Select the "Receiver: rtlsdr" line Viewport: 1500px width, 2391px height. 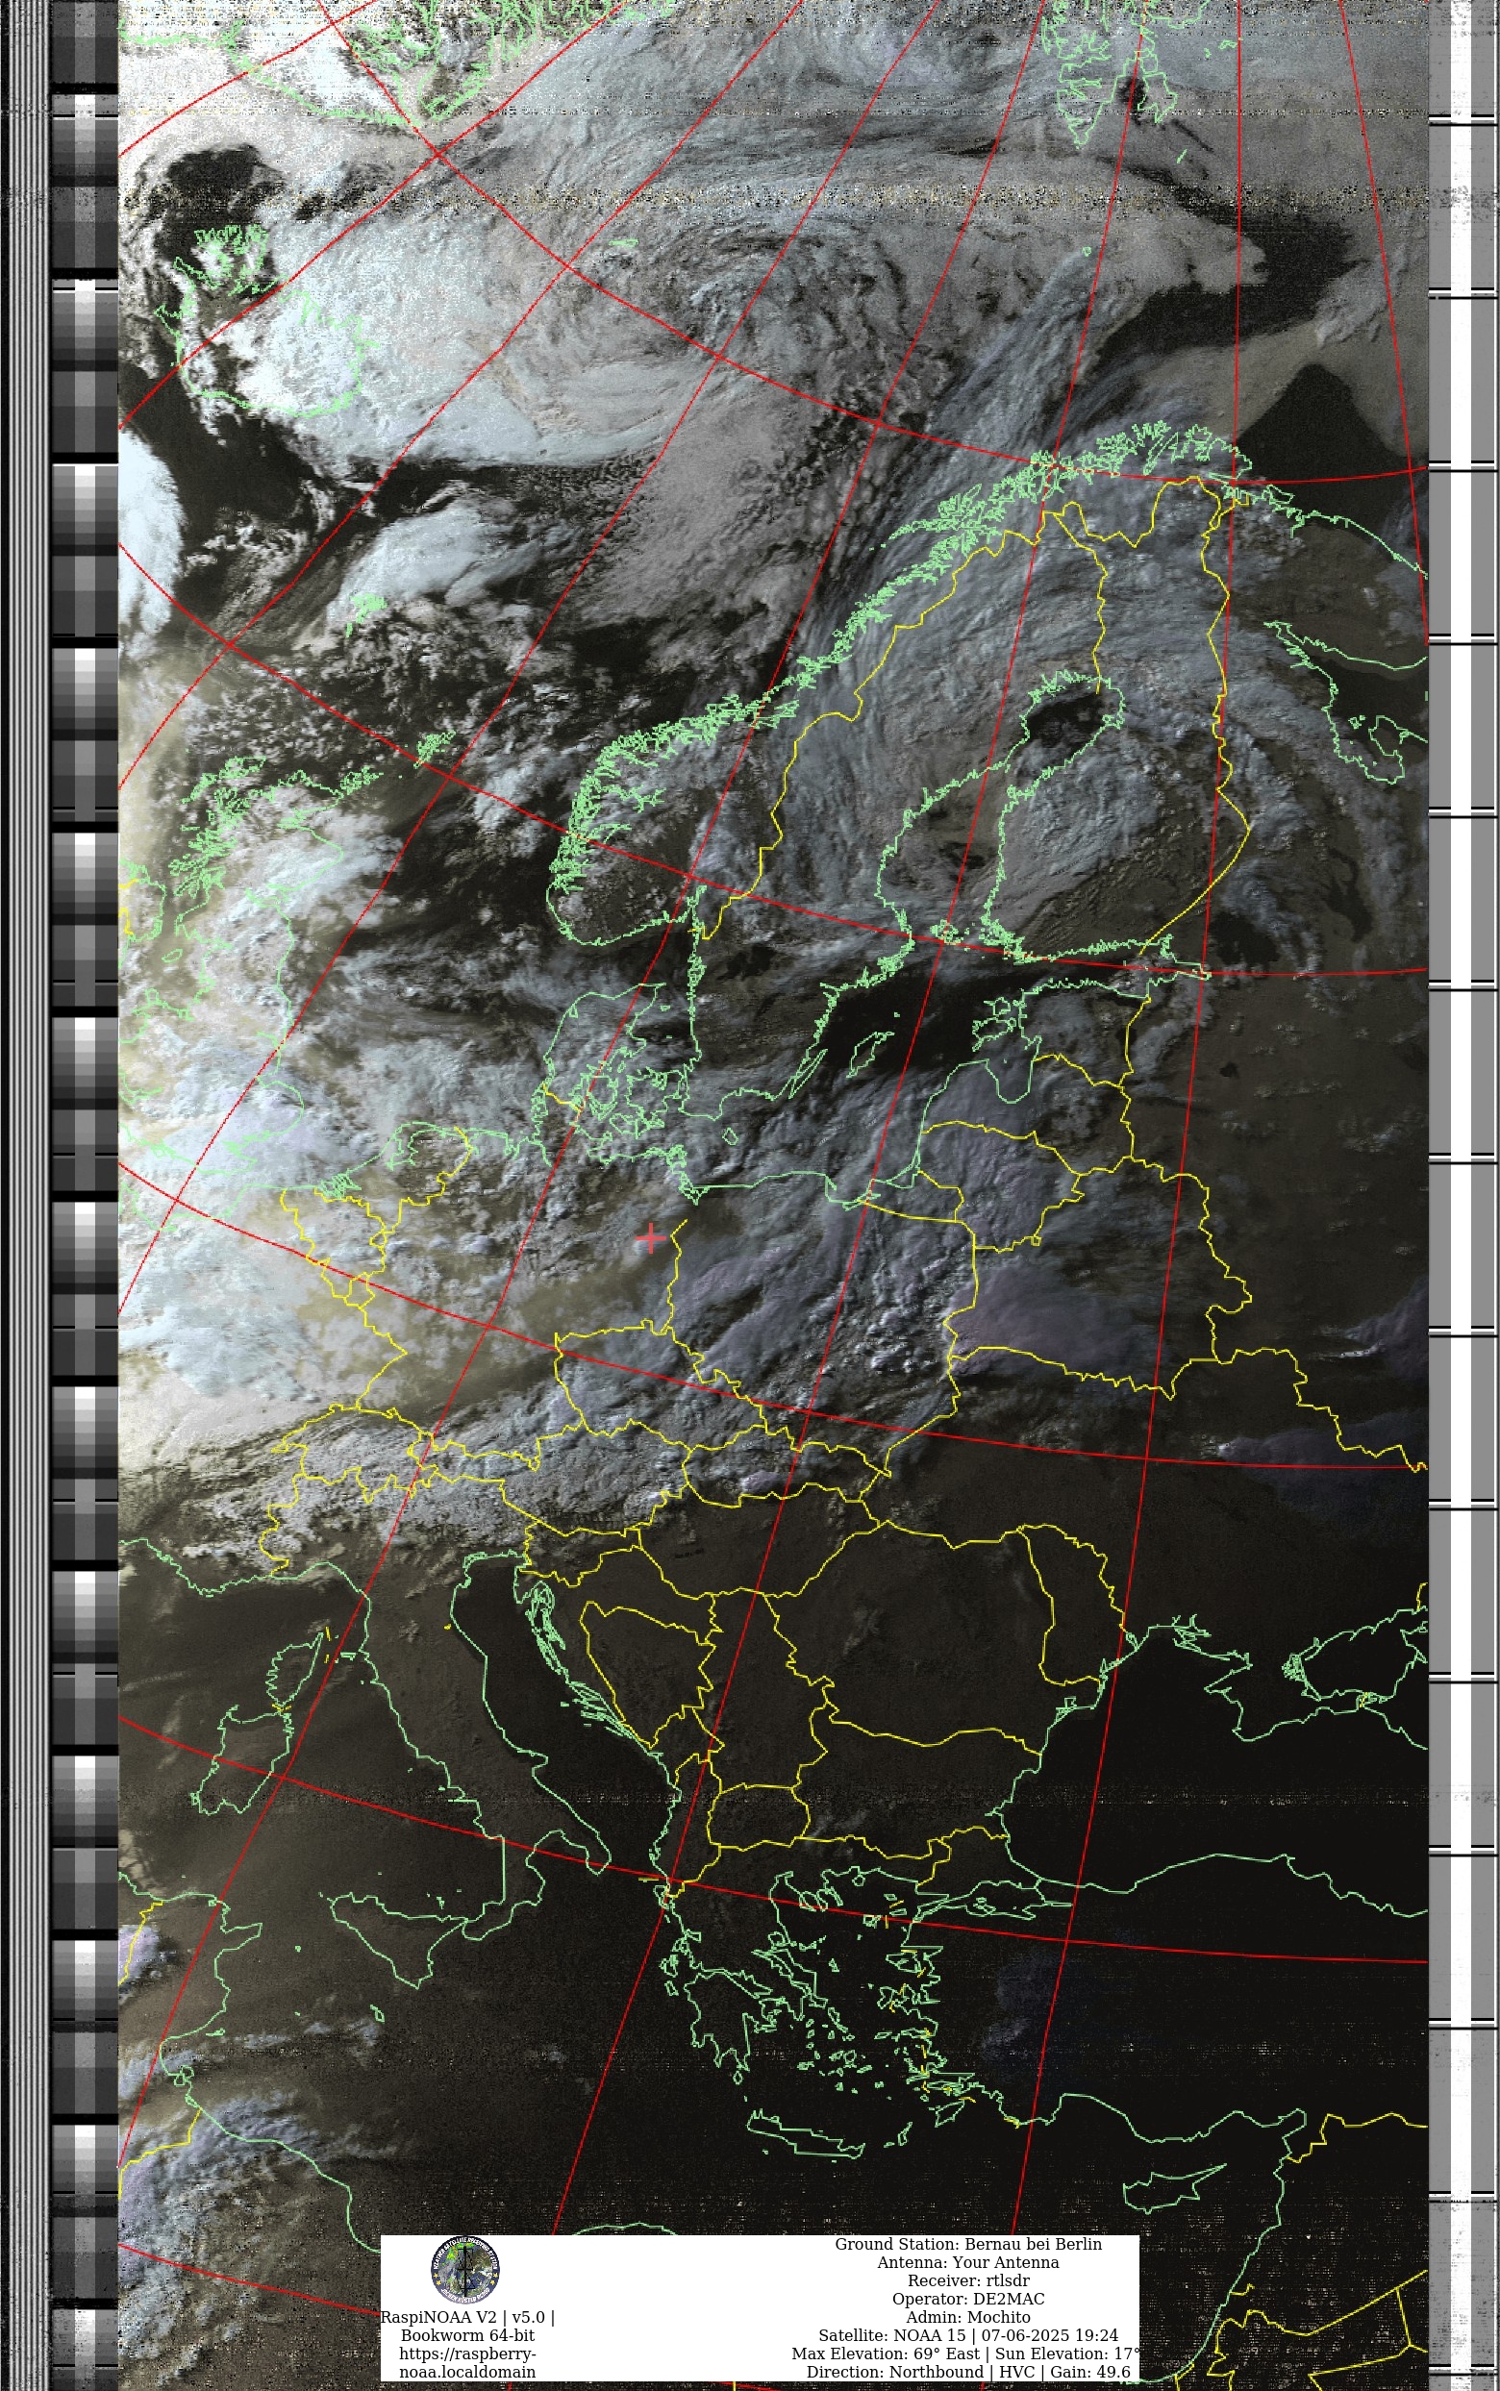[x=968, y=2281]
